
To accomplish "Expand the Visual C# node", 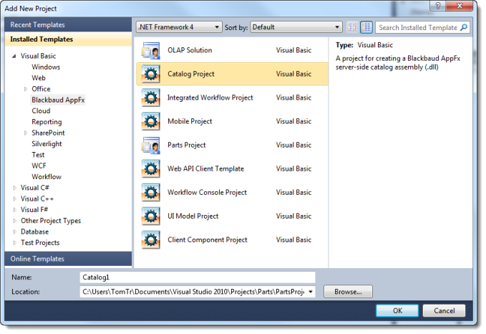I will (x=14, y=188).
